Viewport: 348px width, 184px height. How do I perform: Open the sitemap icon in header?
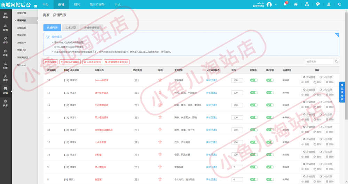(307, 4)
